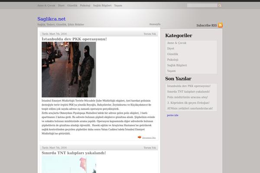Click the search magnifier icon
Screen dimensions: 260x173
click(220, 6)
